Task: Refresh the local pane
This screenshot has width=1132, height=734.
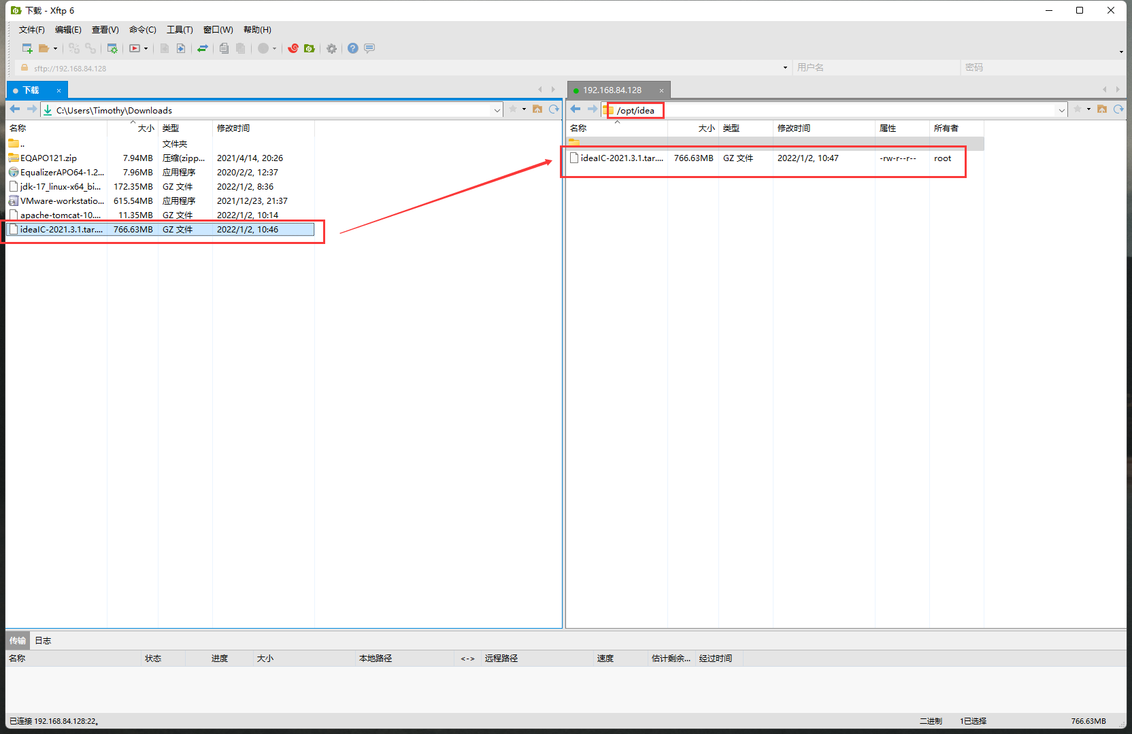Action: tap(554, 109)
